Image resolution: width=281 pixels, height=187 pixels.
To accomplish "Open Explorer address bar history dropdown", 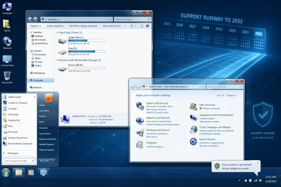I will coord(107,19).
